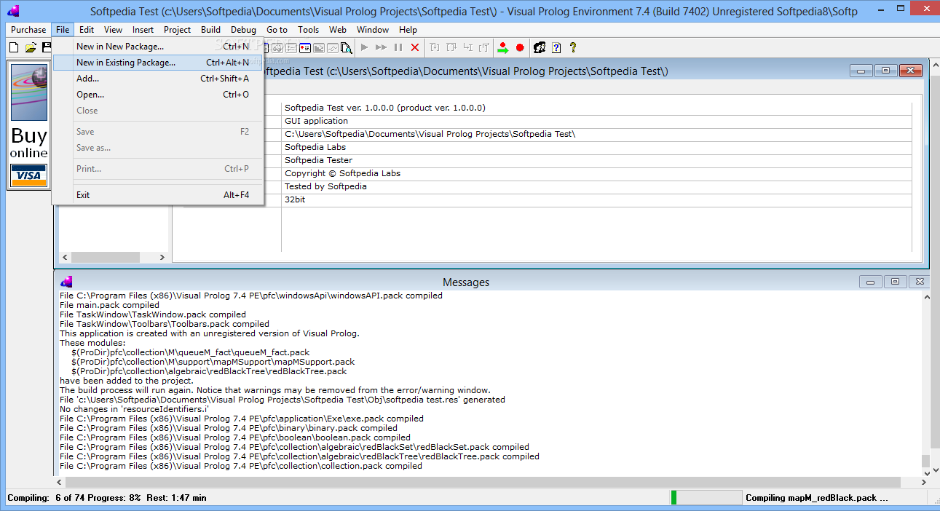Open the Project menu
This screenshot has width=940, height=511.
(x=177, y=30)
